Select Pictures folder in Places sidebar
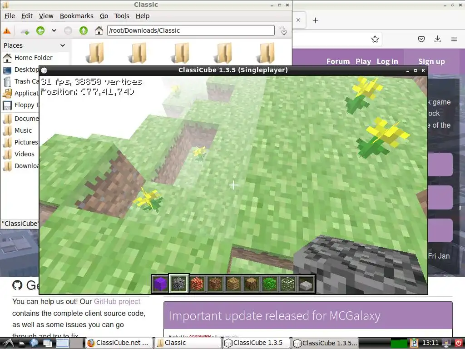The image size is (465, 349). point(20,142)
